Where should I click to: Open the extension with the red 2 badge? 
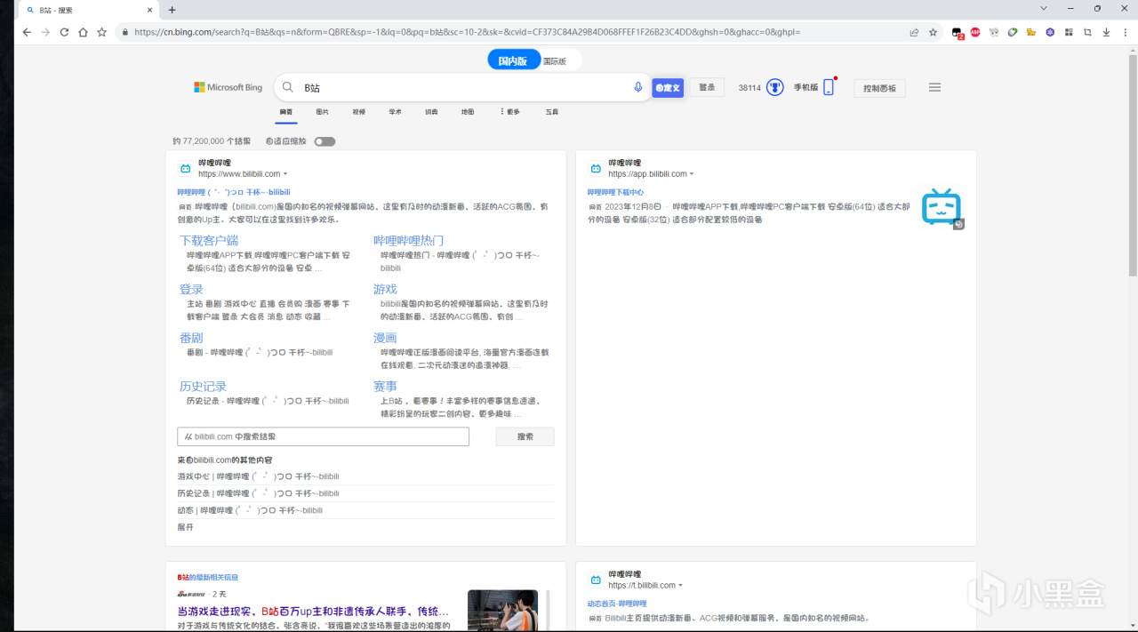(958, 33)
